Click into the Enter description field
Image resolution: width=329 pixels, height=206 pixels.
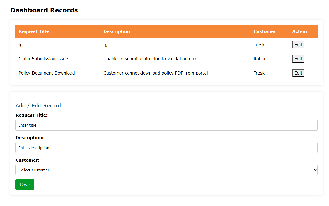166,148
